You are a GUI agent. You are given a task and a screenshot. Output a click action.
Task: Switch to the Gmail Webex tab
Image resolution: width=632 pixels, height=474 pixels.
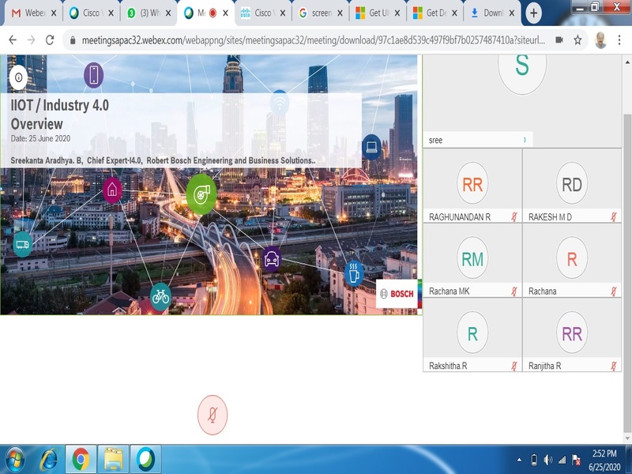pos(30,13)
